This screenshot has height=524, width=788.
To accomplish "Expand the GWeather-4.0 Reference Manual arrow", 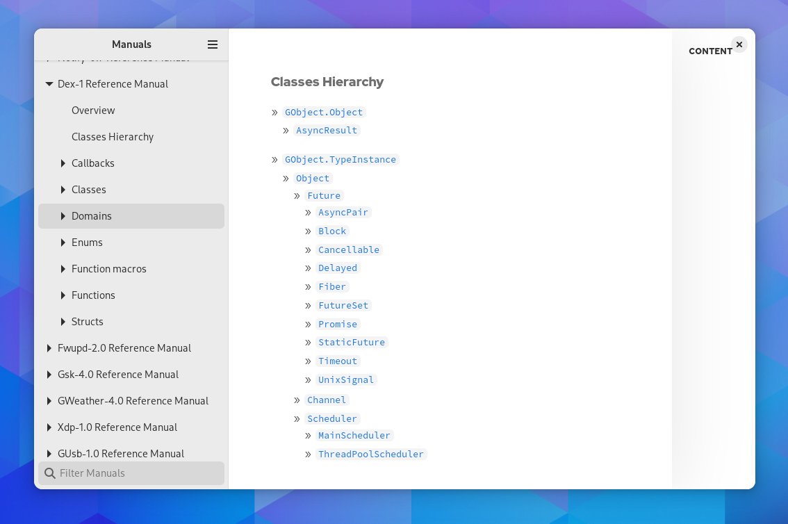I will tap(49, 400).
